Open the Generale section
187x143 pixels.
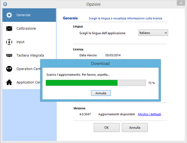(29, 15)
